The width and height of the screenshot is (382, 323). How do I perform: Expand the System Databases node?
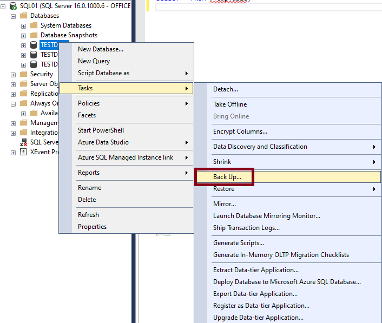click(23, 27)
